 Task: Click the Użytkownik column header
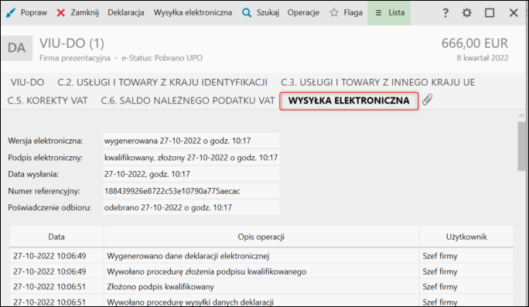click(x=466, y=237)
